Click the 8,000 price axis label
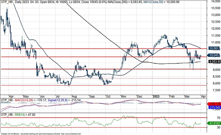Screen dimensions: 221x135 point(216,83)
